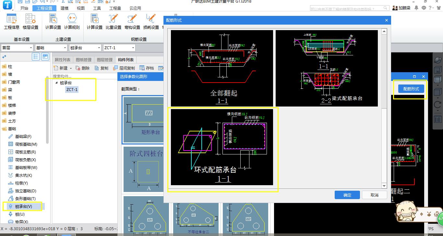The height and width of the screenshot is (236, 443).
Task: Select 梁式配筋承台 reinforcement thumbnail
Action: click(x=327, y=68)
